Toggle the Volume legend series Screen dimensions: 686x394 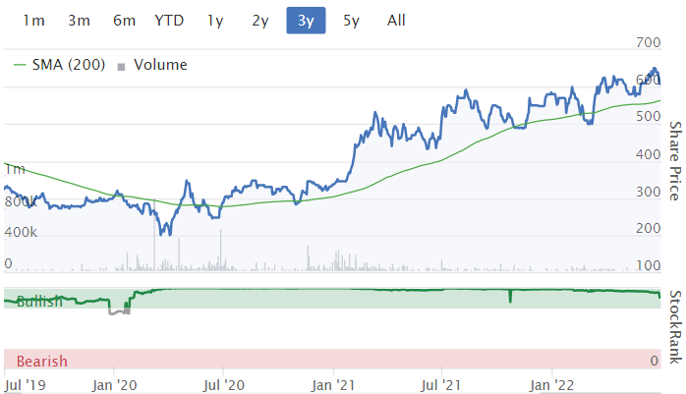pyautogui.click(x=152, y=65)
